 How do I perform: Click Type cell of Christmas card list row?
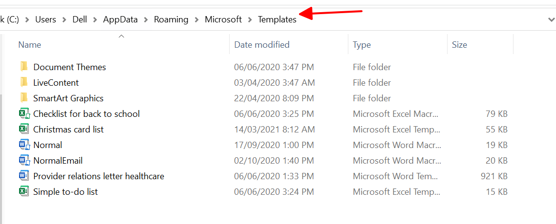[397, 130]
